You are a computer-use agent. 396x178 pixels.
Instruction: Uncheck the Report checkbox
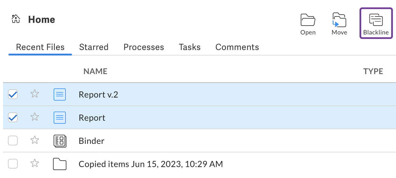[x=13, y=117]
